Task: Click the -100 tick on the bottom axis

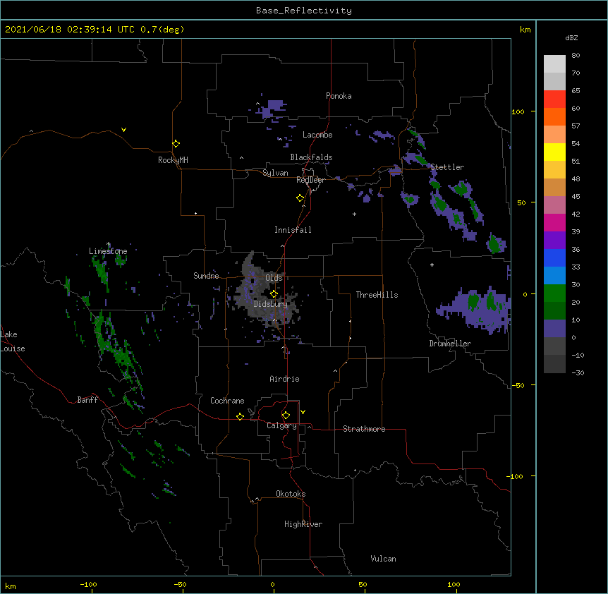Action: pyautogui.click(x=88, y=584)
